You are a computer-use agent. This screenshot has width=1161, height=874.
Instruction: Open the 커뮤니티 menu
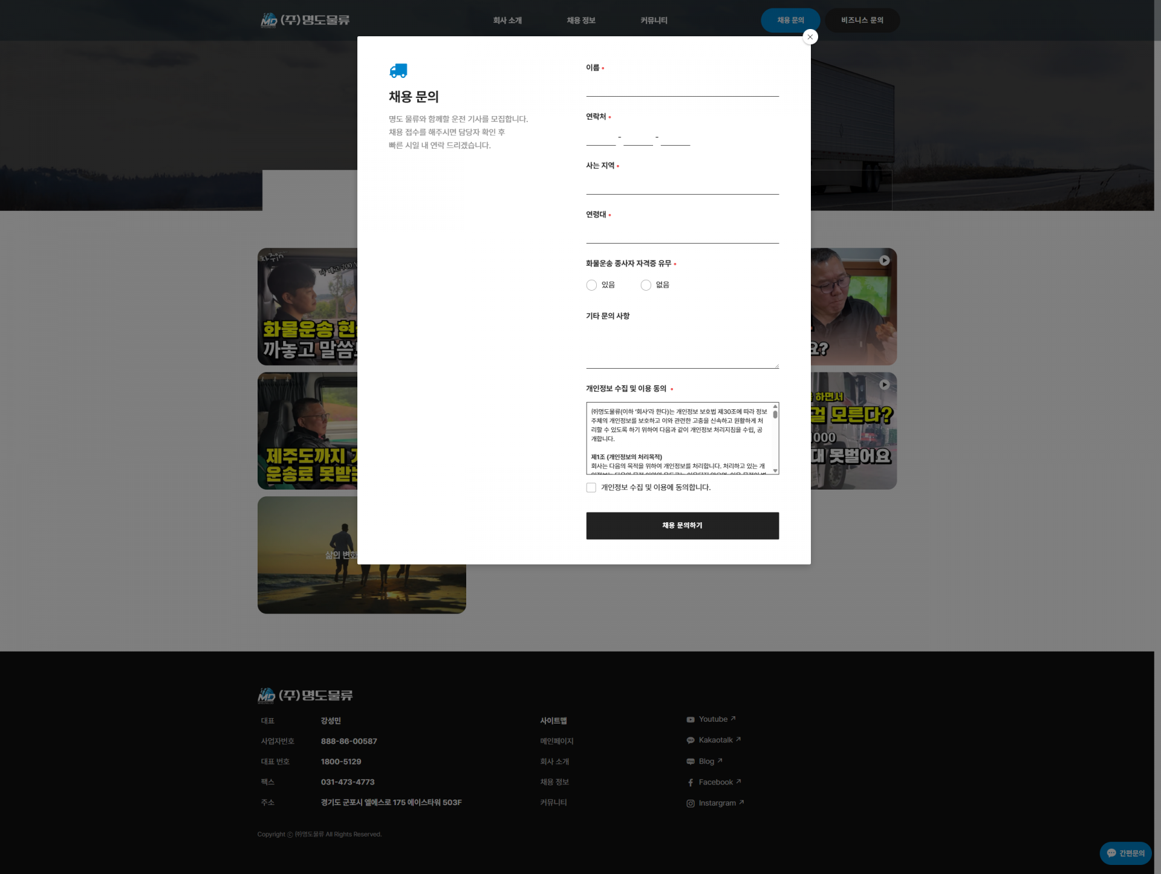pyautogui.click(x=653, y=21)
